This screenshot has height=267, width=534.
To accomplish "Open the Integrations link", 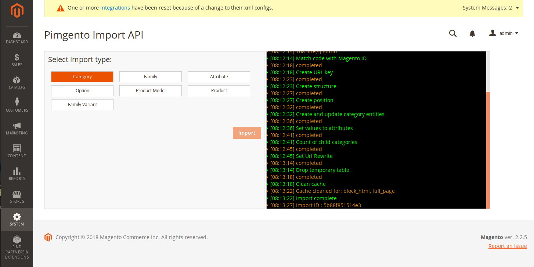I will (115, 8).
